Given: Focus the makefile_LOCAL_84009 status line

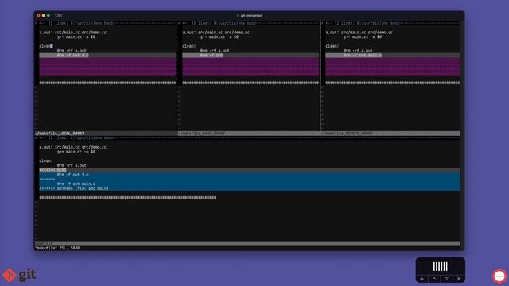Looking at the screenshot, I should [106, 133].
